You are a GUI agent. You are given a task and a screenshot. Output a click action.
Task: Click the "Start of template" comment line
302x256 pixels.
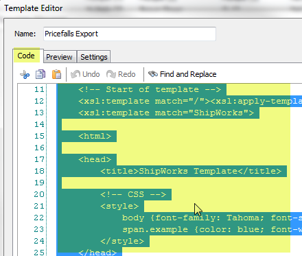[x=150, y=89]
